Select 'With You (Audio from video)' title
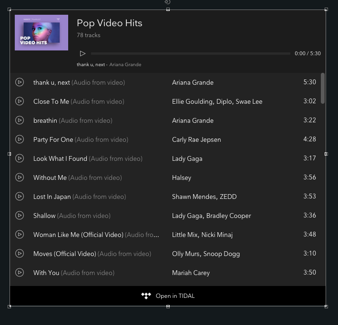 point(74,273)
